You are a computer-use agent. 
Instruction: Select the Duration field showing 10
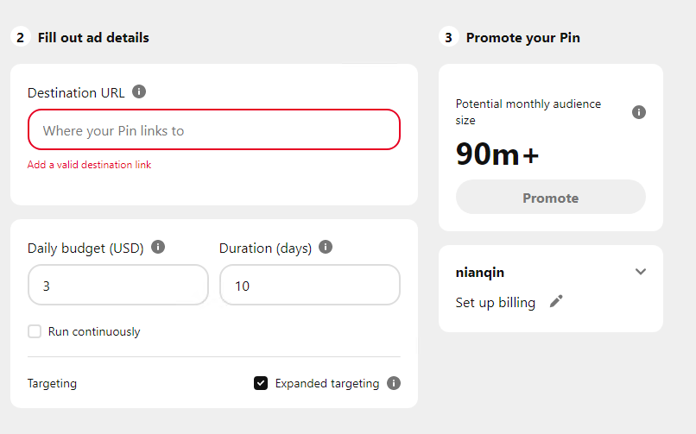310,285
